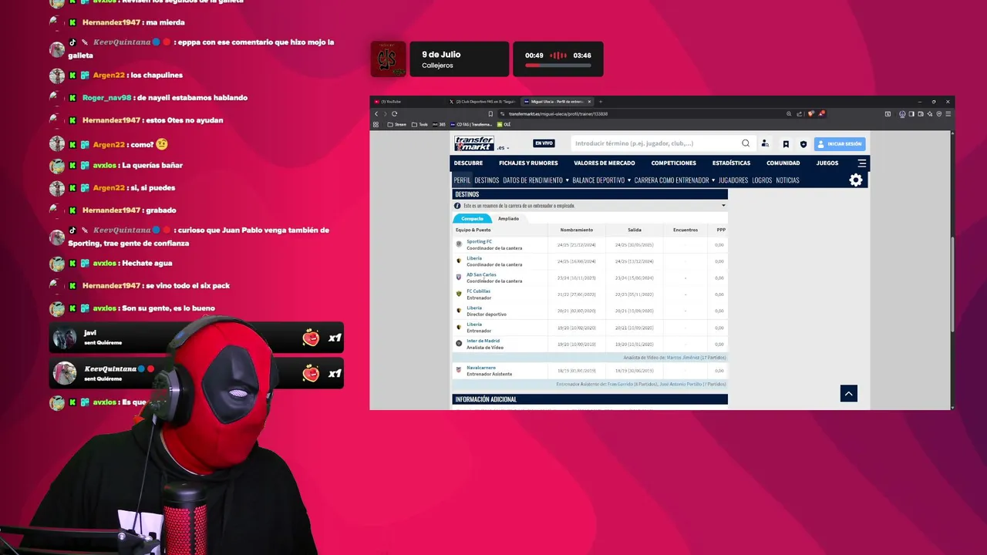Click the Transfermarkt search input field
This screenshot has width=987, height=555.
point(655,143)
